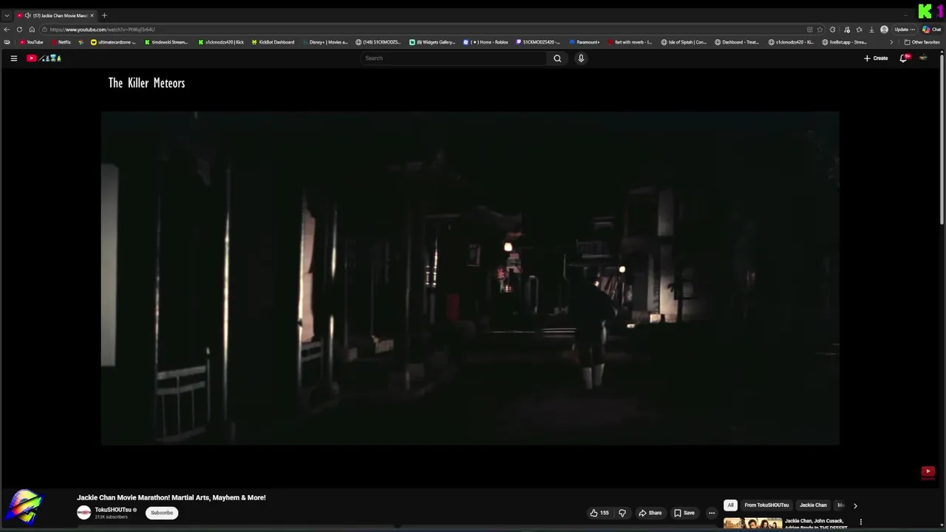The height and width of the screenshot is (532, 946).
Task: Open the YouTube bookmark
Action: point(31,42)
